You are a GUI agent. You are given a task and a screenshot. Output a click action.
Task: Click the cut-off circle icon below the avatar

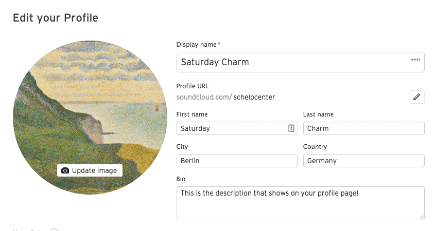coord(54,230)
